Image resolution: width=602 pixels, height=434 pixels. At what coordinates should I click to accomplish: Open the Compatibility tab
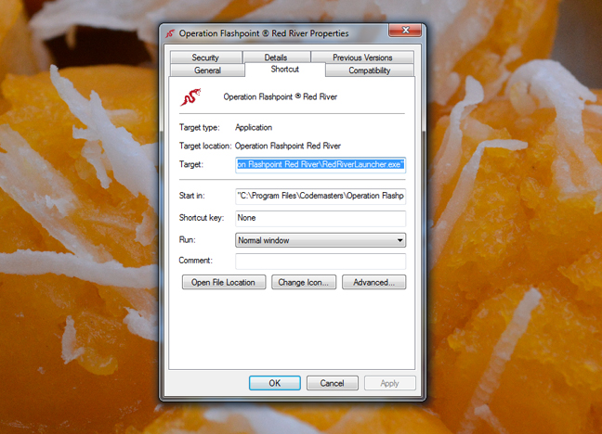[x=369, y=70]
